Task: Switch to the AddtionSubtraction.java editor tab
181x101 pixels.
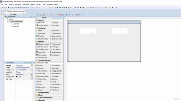Action: click(15, 11)
